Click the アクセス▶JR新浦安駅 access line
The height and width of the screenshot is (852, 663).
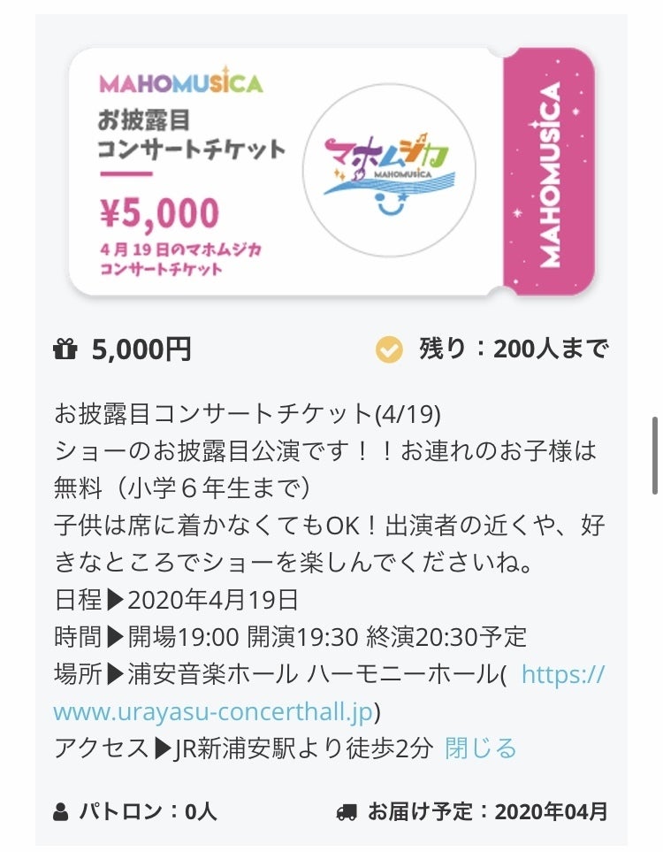[x=243, y=748]
